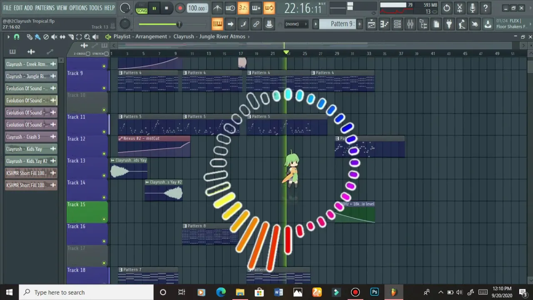Select the Draw pencil tool
Viewport: 533px width, 300px height.
click(x=29, y=37)
